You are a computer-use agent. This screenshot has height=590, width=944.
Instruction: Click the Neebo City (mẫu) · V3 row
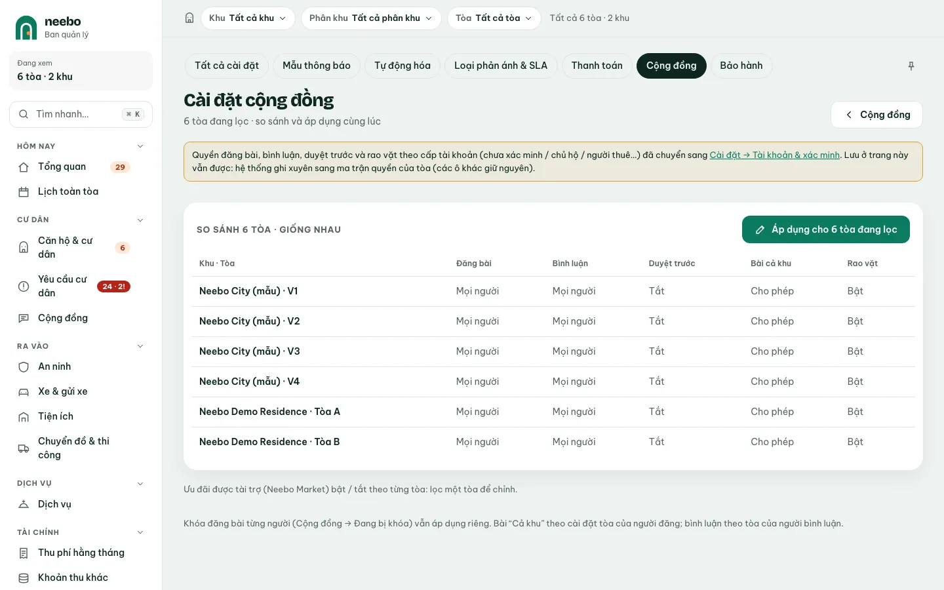tap(553, 351)
